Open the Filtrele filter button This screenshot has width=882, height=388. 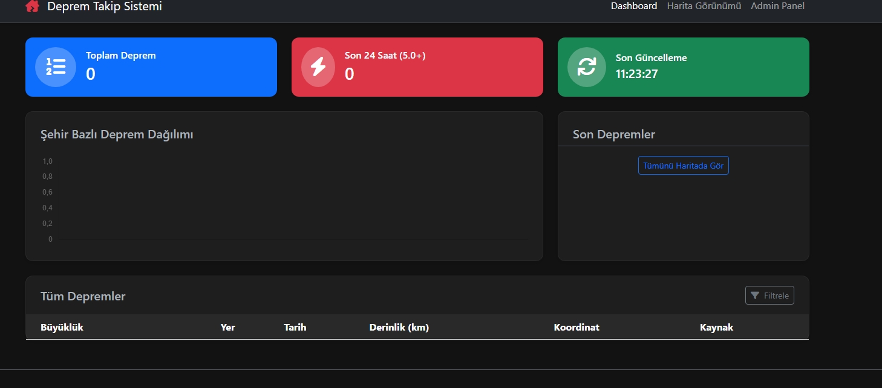tap(769, 296)
